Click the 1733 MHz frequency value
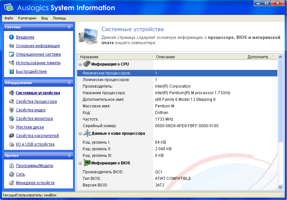287x200 pixels. [x=164, y=119]
